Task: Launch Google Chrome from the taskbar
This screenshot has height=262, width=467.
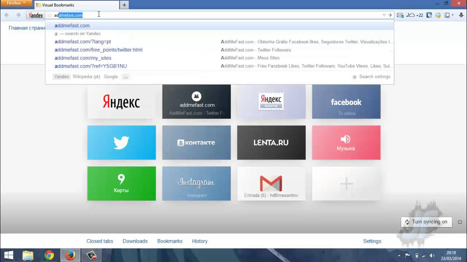Action: click(x=49, y=255)
